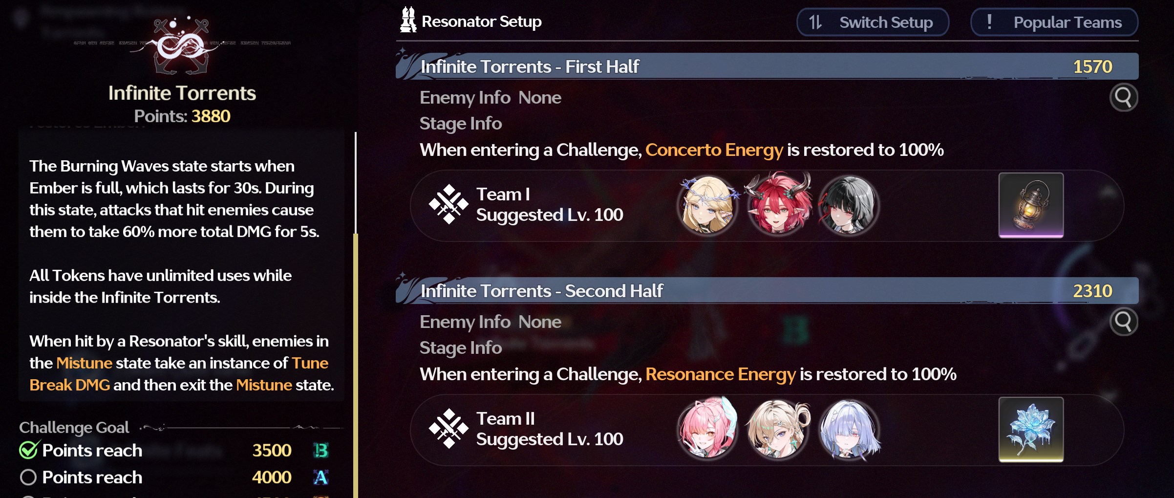Select the blonde resonator portrait in Team I
Image resolution: width=1174 pixels, height=498 pixels.
click(707, 205)
